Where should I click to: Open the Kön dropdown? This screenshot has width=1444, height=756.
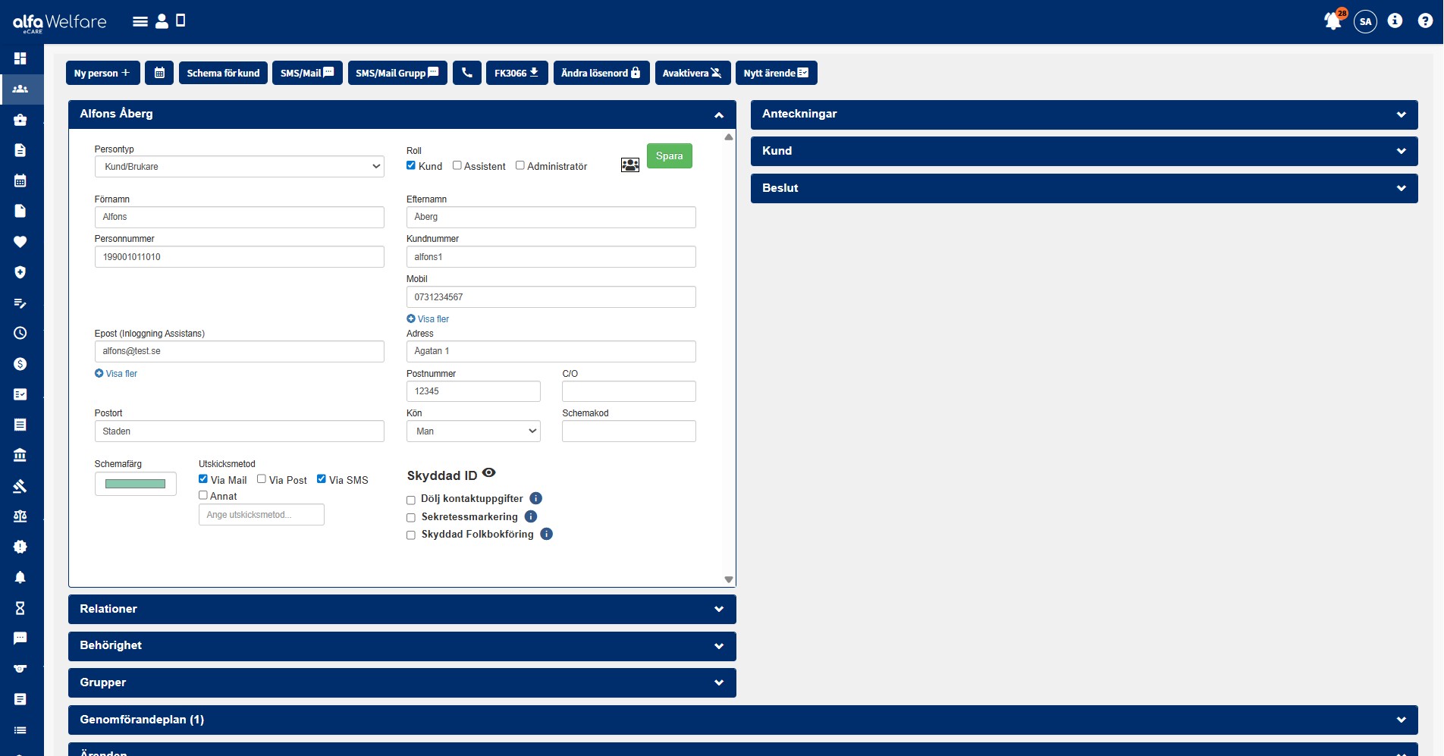[473, 431]
